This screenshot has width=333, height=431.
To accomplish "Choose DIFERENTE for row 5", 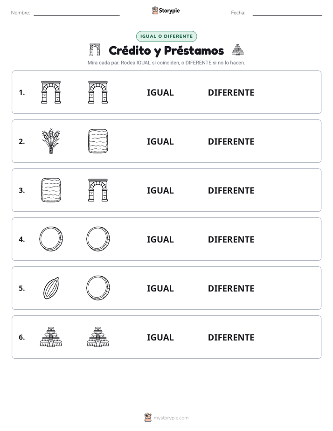I will pyautogui.click(x=231, y=288).
